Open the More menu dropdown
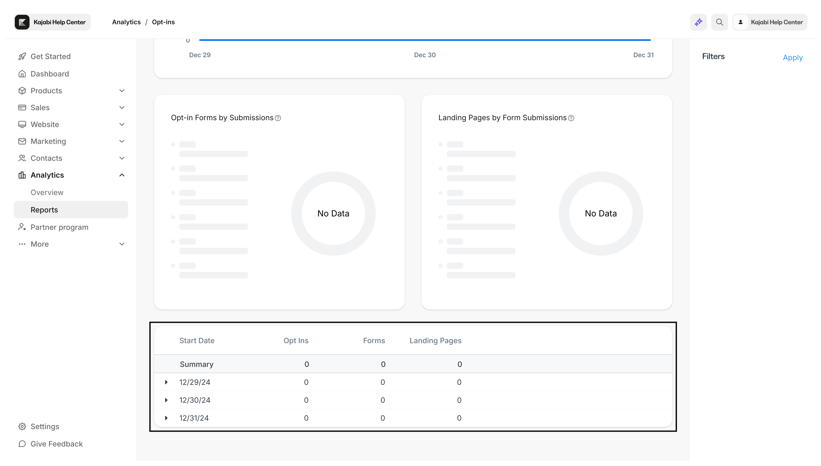 pos(122,244)
